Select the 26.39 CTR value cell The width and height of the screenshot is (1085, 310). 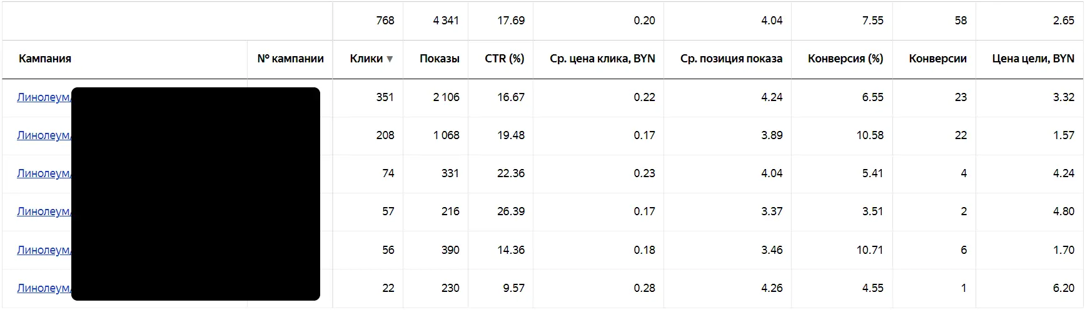tap(510, 211)
